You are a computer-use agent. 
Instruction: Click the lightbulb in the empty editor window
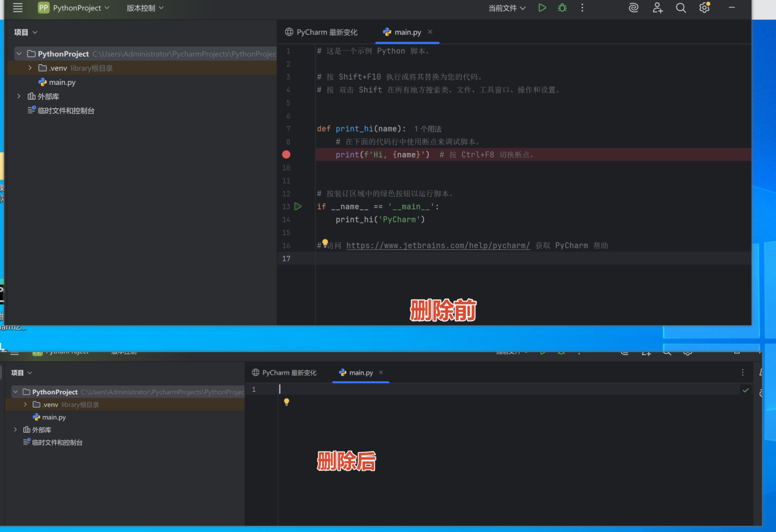(x=286, y=402)
